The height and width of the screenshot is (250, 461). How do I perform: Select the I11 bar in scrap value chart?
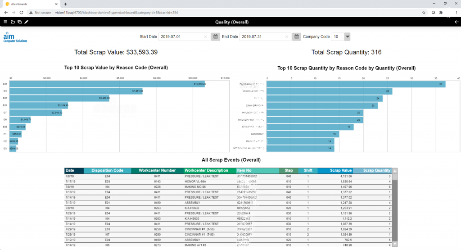coord(16,134)
